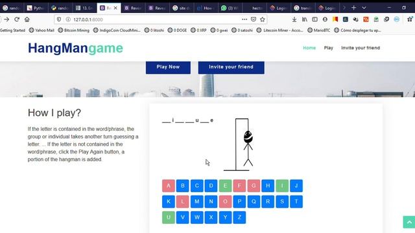Viewport: 415px width, 233px height.
Task: Click the 'How I play?' heading
Action: click(x=54, y=113)
